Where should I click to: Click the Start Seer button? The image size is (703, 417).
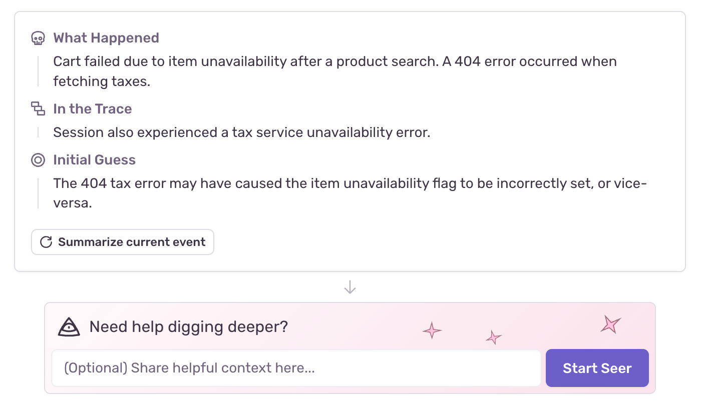(597, 368)
